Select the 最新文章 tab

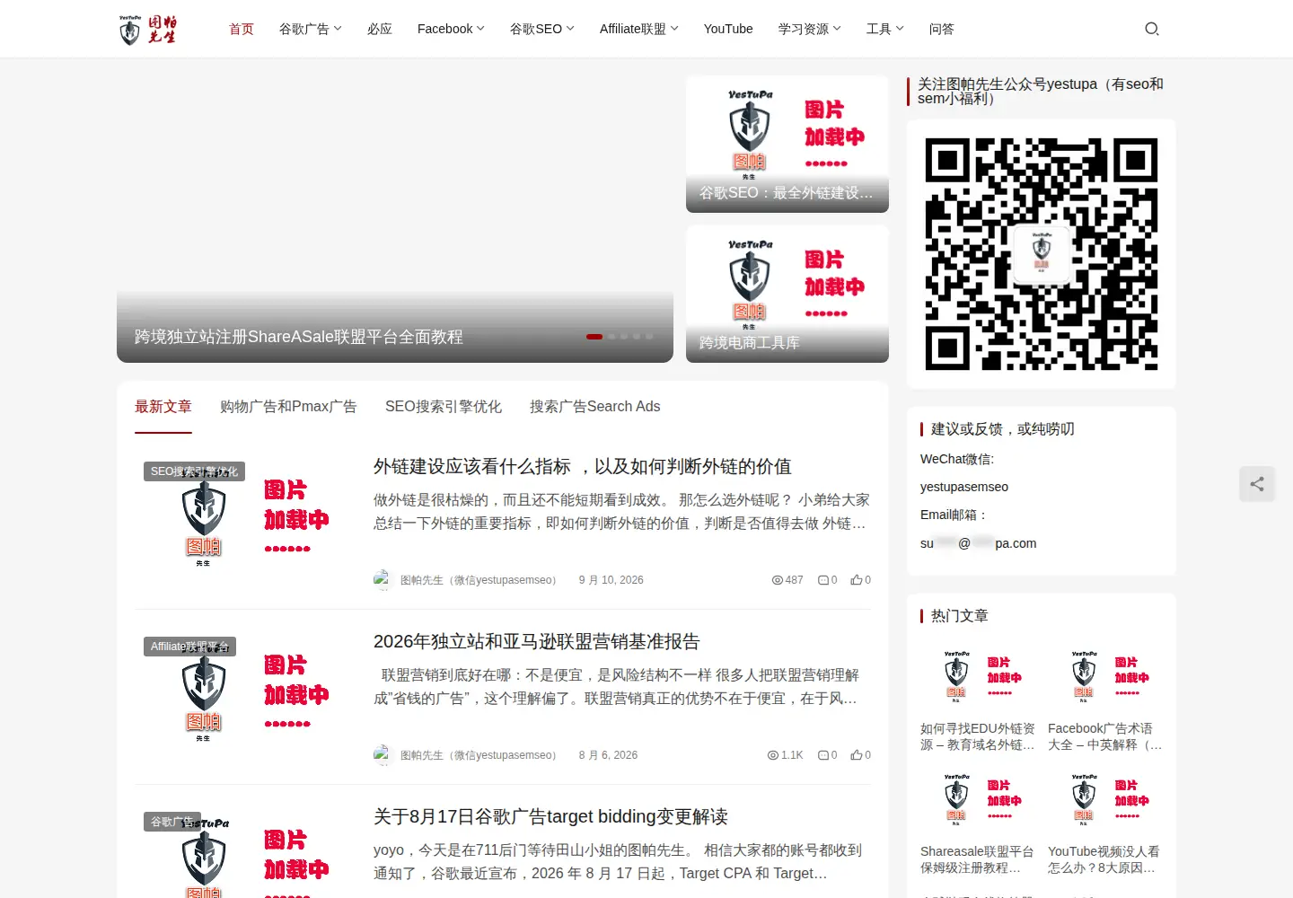[163, 407]
